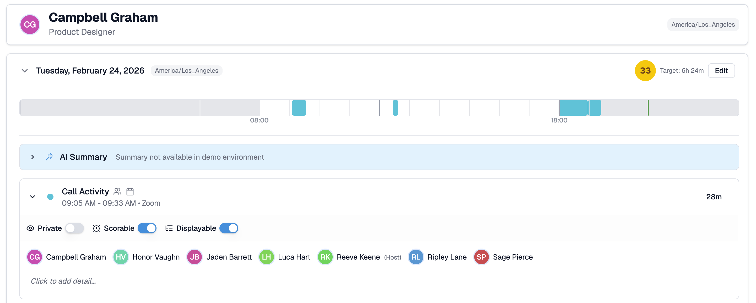Viewport: 756px width, 303px height.
Task: Click the America/Los_Angeles badge in the header
Action: click(x=703, y=25)
